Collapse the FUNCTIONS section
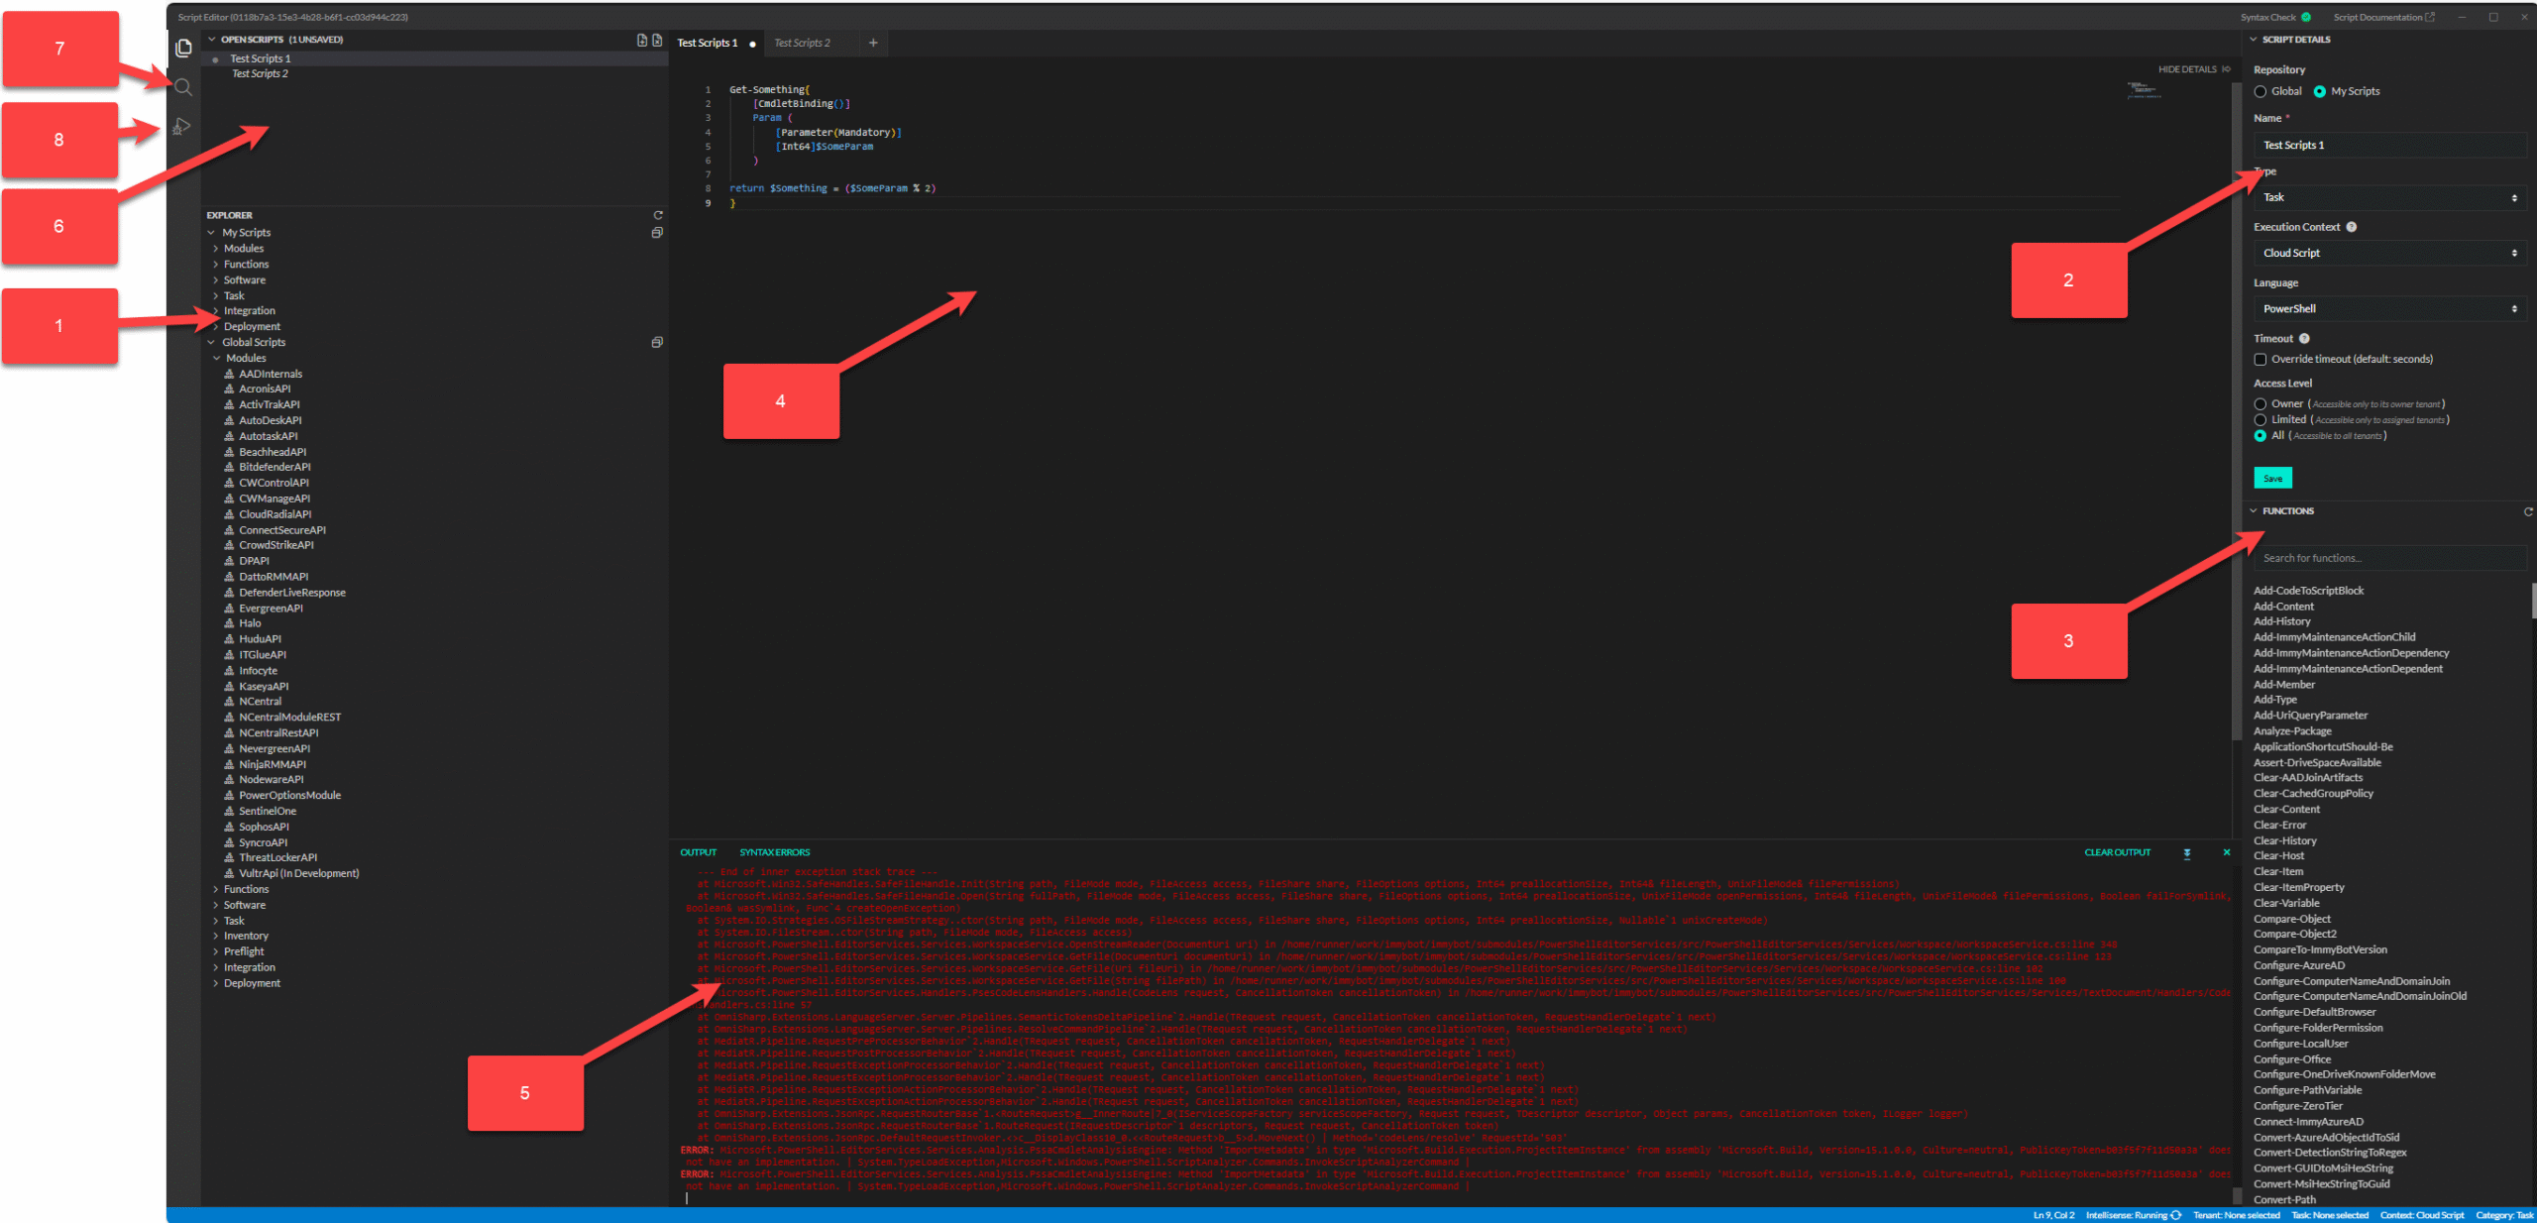 pyautogui.click(x=2253, y=510)
